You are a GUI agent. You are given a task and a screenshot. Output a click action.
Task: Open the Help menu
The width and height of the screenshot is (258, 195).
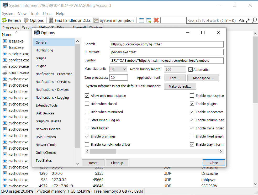click(60, 13)
